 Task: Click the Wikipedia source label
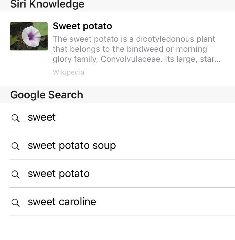coord(69,72)
